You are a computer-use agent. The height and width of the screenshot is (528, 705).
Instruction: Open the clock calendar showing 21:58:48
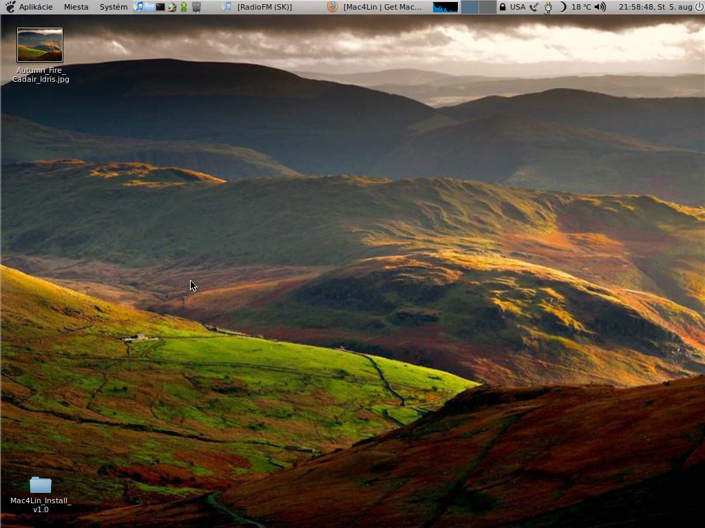[x=655, y=7]
